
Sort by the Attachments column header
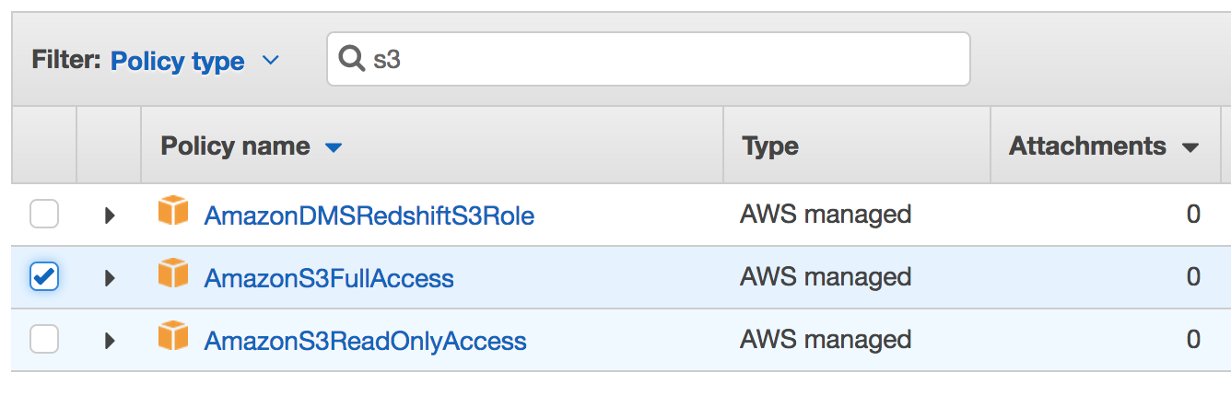[x=1087, y=146]
